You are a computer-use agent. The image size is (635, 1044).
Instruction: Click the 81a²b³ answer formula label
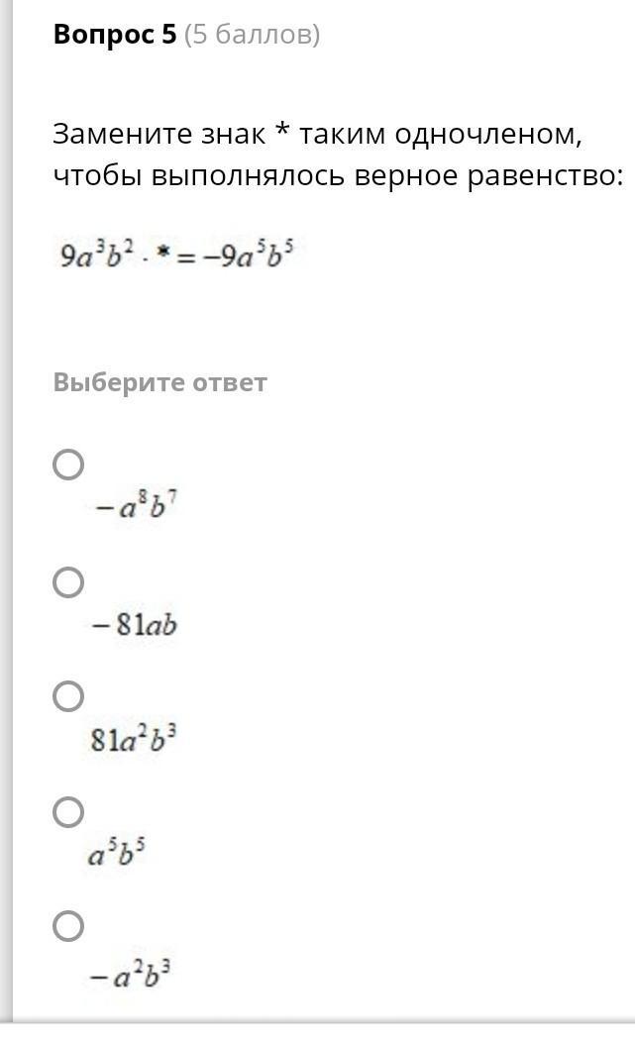133,738
